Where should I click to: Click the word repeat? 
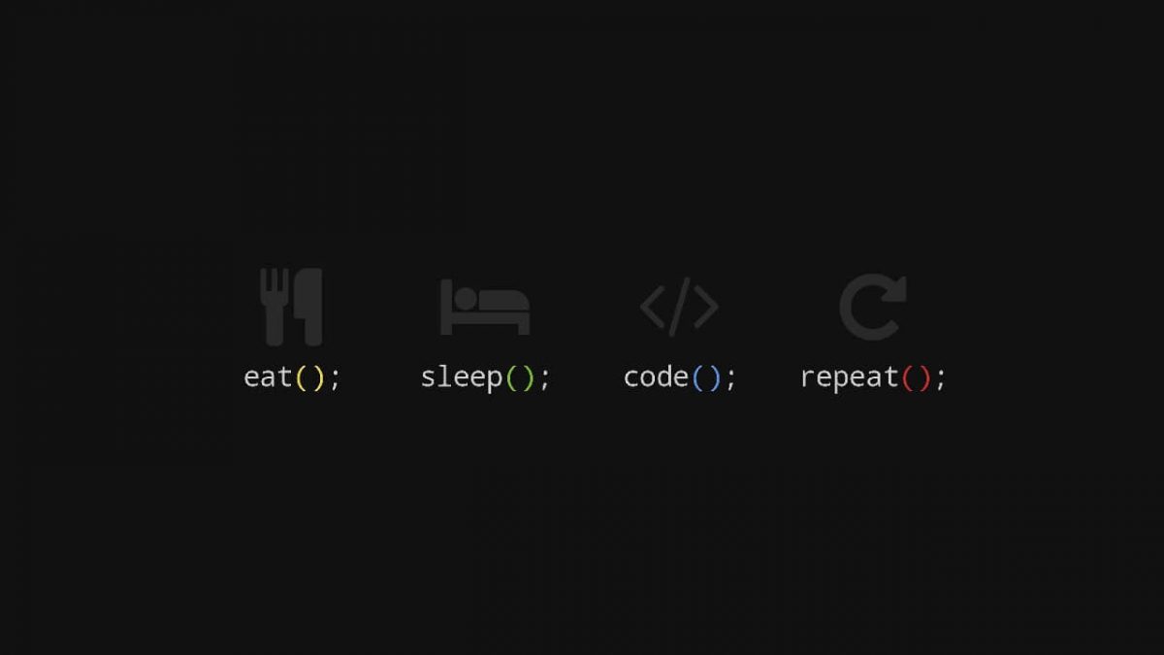click(850, 378)
